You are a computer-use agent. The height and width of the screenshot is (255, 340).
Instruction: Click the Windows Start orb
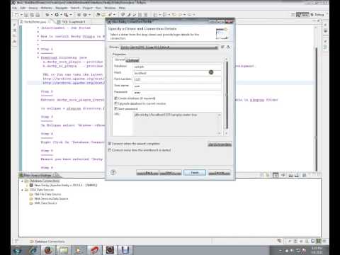18,250
